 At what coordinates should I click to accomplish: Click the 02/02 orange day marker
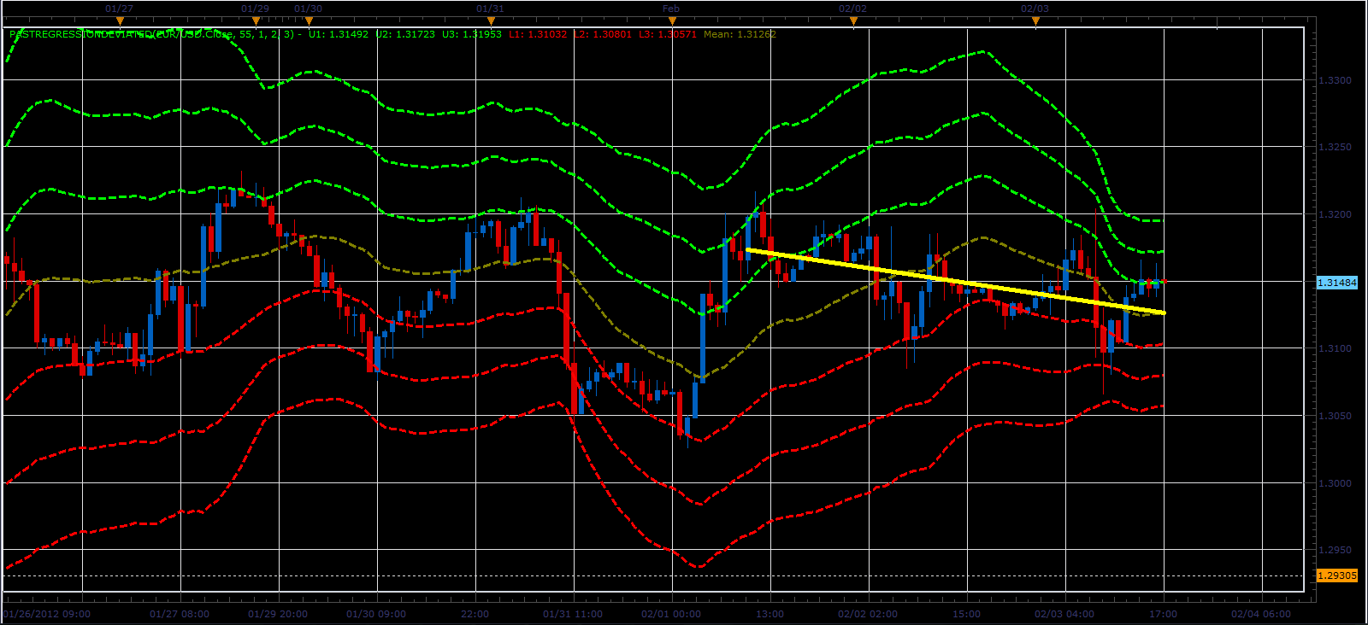click(853, 20)
